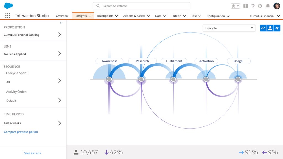Collapse the sidebar with the left arrow
This screenshot has width=283, height=159.
point(62,23)
